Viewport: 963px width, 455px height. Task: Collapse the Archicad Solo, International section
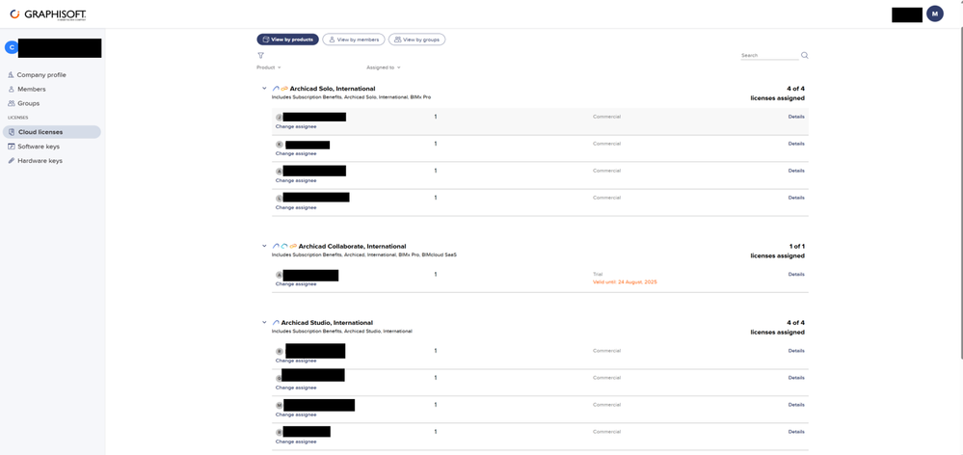[x=264, y=89]
